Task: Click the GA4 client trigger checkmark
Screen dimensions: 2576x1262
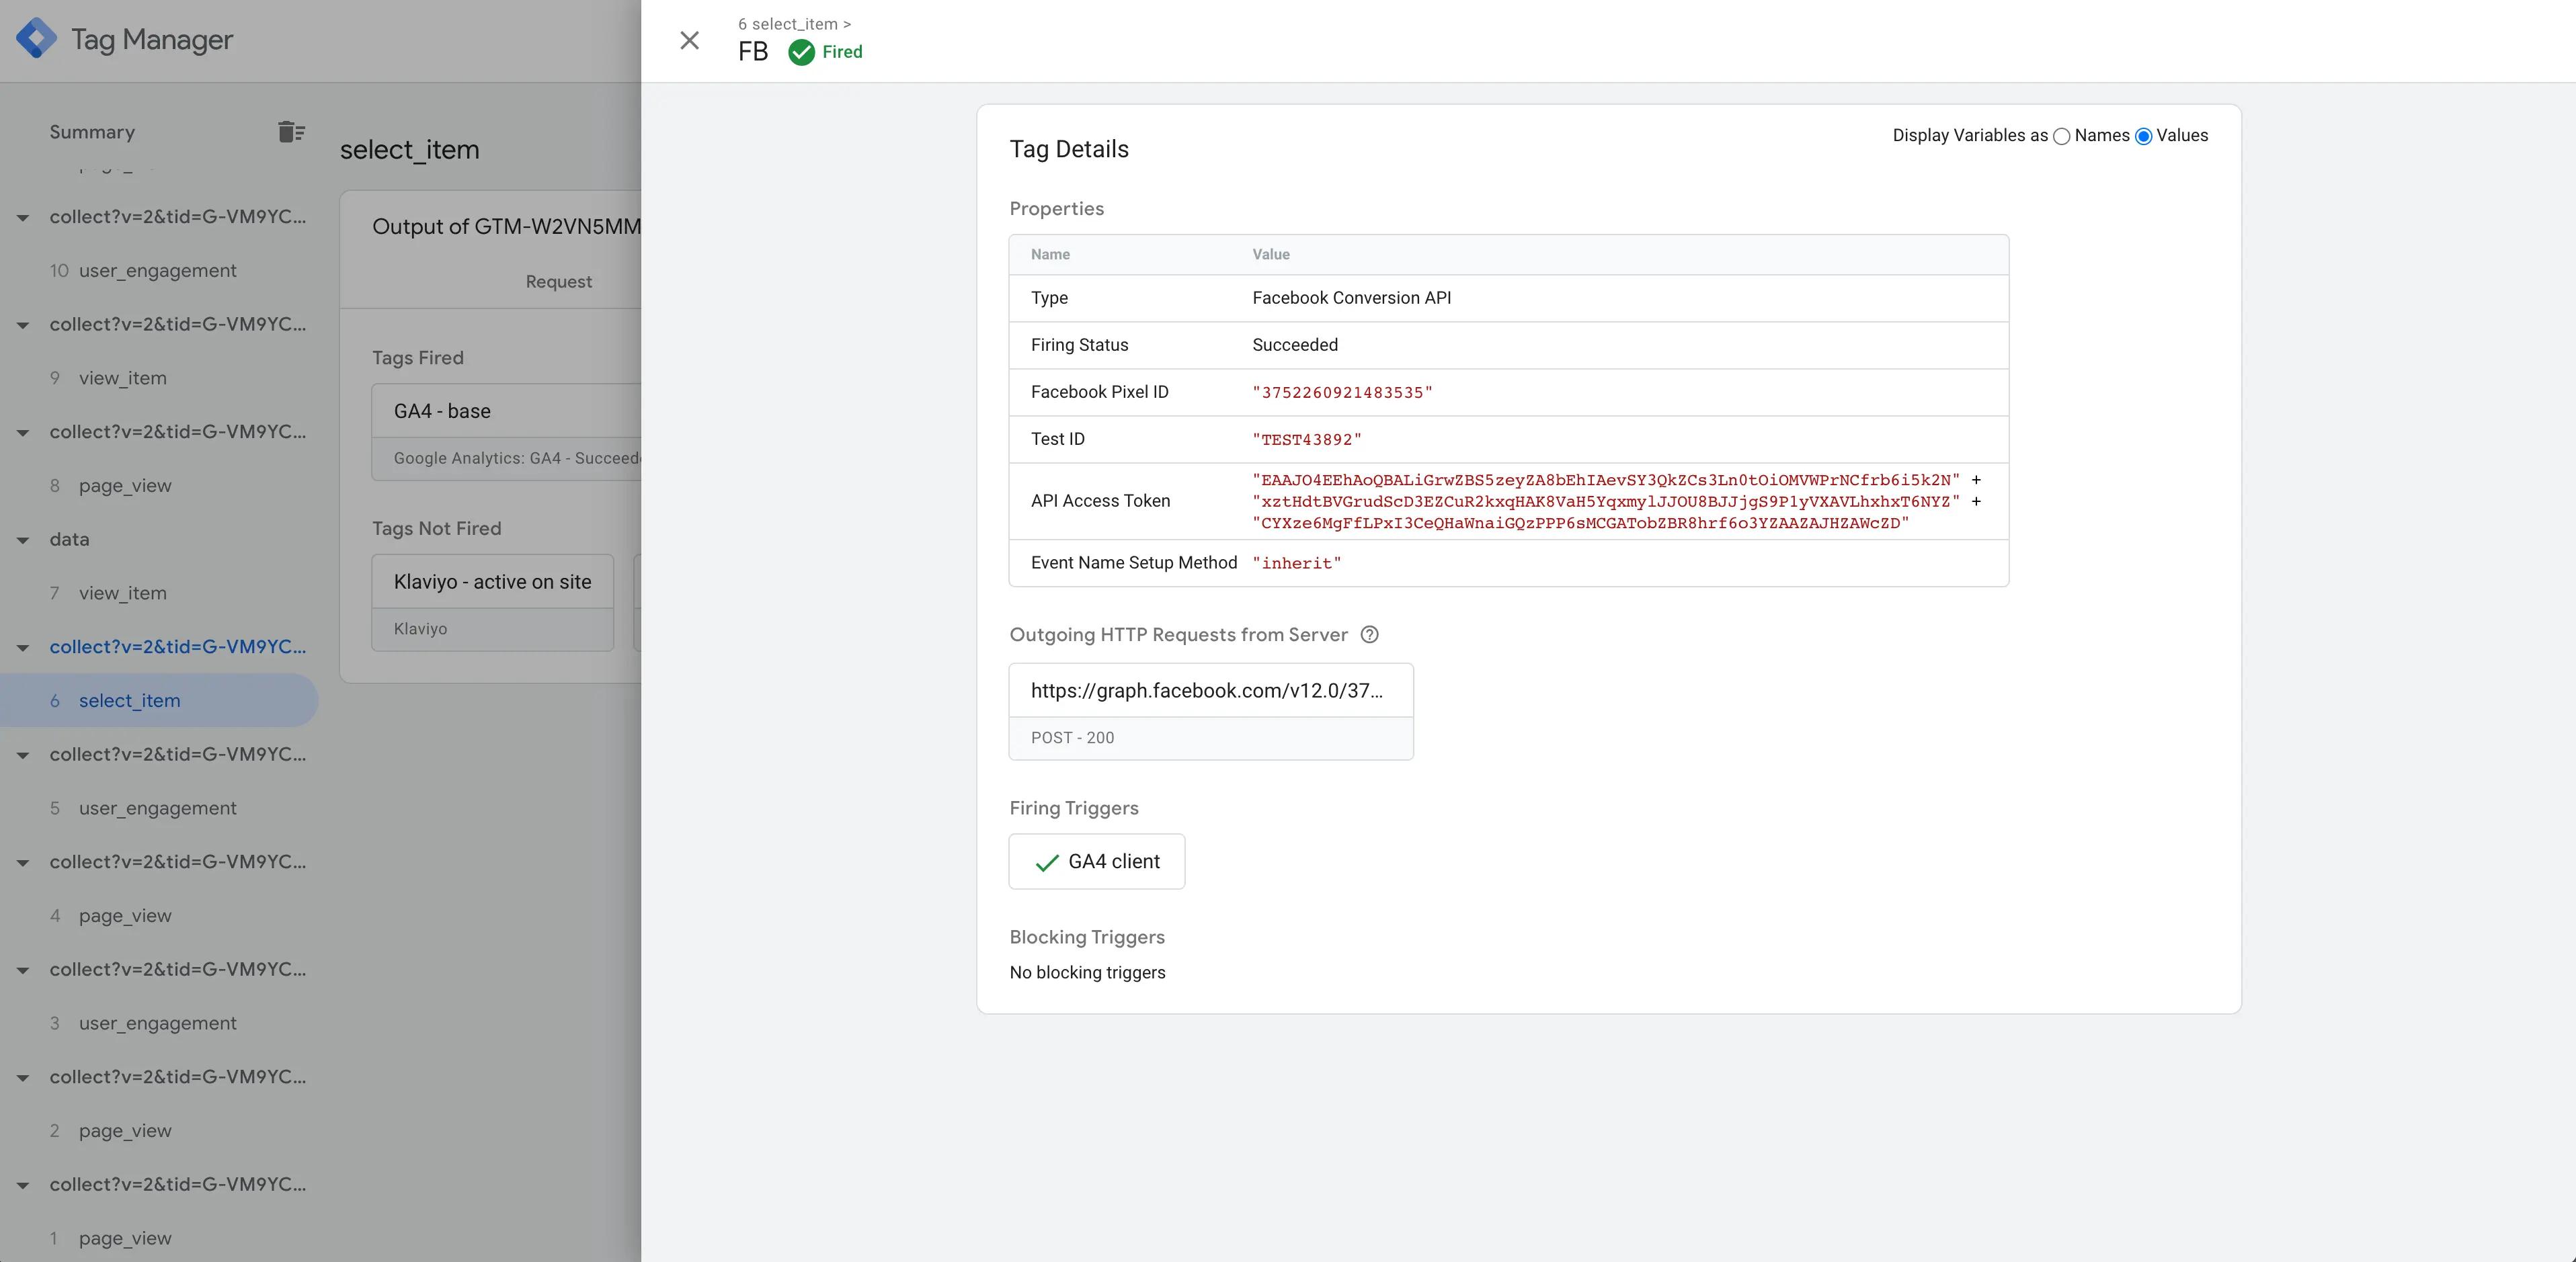Action: (x=1046, y=862)
